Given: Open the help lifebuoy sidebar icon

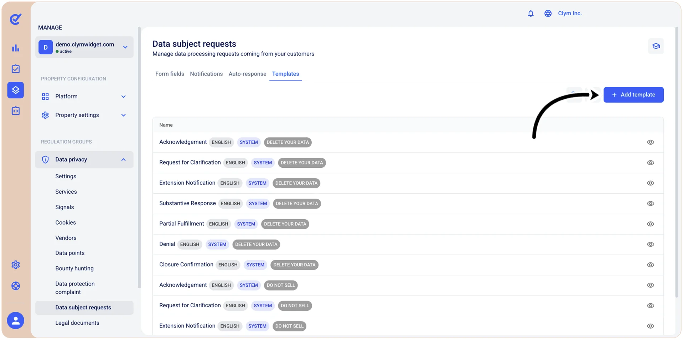Looking at the screenshot, I should tap(16, 286).
